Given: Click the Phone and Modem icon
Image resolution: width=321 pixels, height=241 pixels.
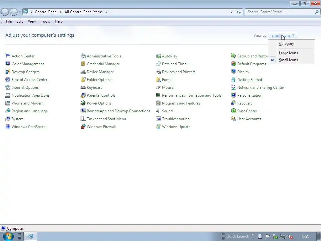Looking at the screenshot, I should point(8,103).
